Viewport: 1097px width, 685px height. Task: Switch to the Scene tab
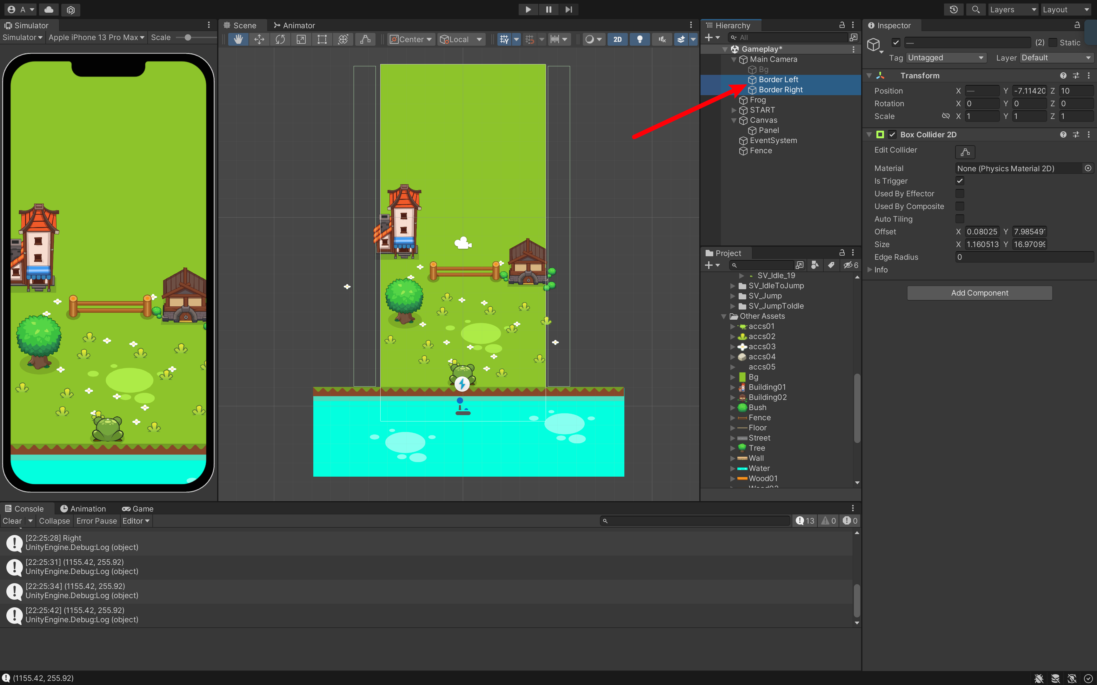[x=240, y=25]
